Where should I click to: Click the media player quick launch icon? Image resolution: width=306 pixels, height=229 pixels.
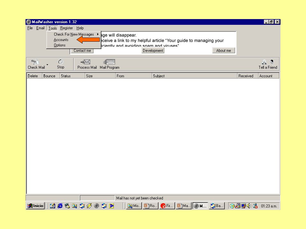click(112, 206)
